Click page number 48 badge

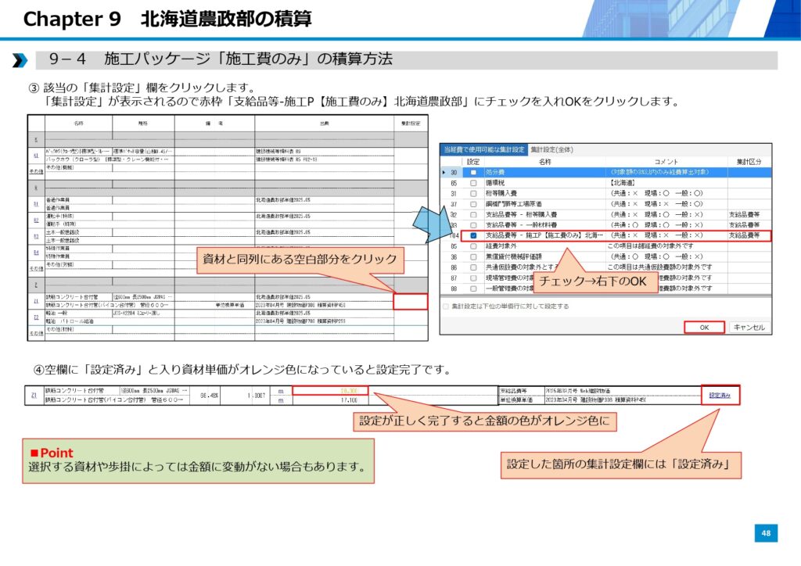pos(766,533)
